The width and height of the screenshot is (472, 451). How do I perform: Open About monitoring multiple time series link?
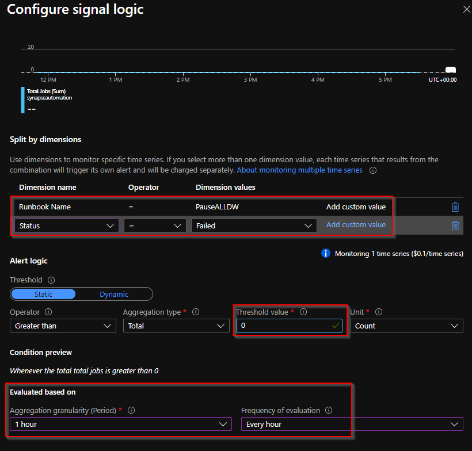click(x=299, y=170)
